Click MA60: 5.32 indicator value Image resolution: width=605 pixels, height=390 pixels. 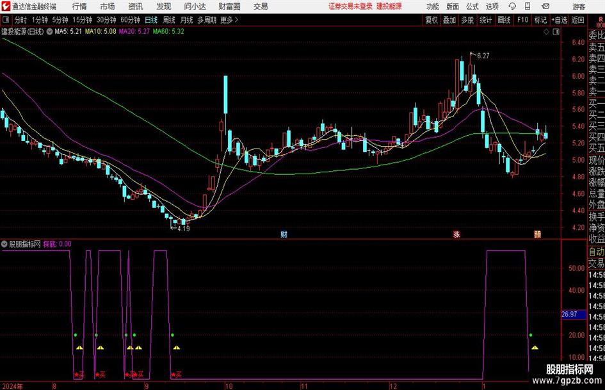click(x=168, y=31)
